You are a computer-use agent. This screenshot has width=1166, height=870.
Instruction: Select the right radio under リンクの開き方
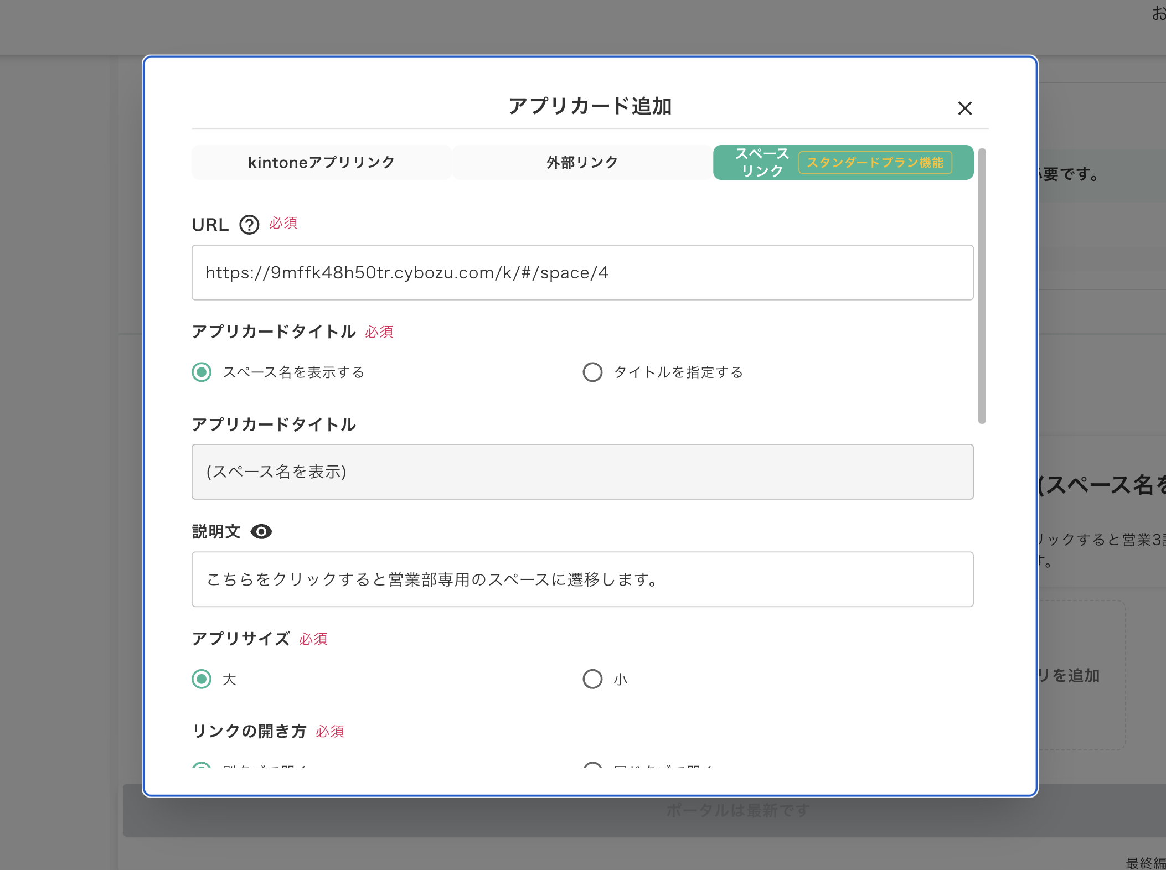point(592,768)
